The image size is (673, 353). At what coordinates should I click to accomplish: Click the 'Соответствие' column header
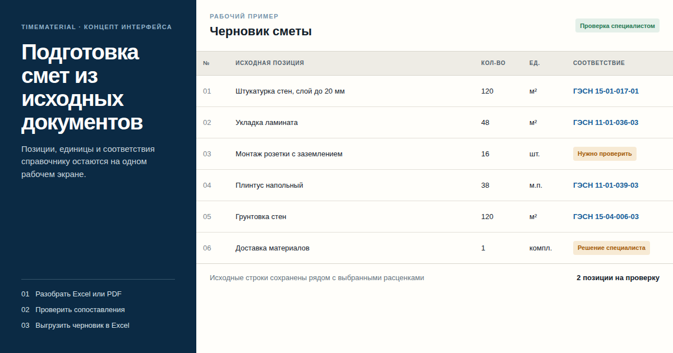(x=599, y=63)
